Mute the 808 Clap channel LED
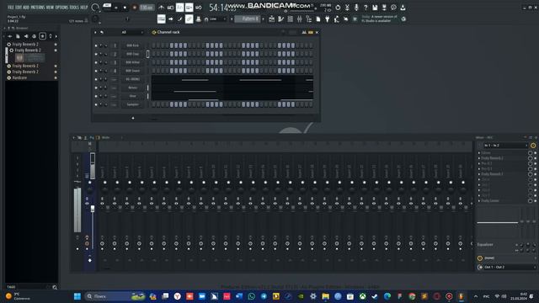 pyautogui.click(x=96, y=54)
